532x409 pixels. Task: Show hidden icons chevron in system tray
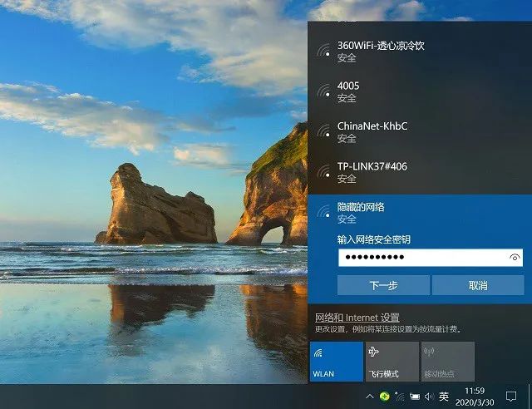(x=370, y=397)
